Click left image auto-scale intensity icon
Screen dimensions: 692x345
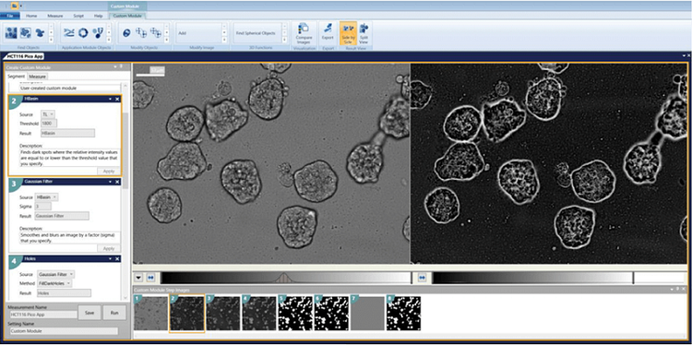pyautogui.click(x=150, y=278)
